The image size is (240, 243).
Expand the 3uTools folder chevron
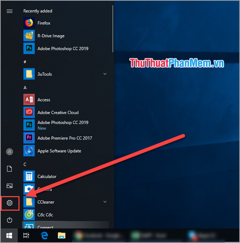click(x=105, y=74)
